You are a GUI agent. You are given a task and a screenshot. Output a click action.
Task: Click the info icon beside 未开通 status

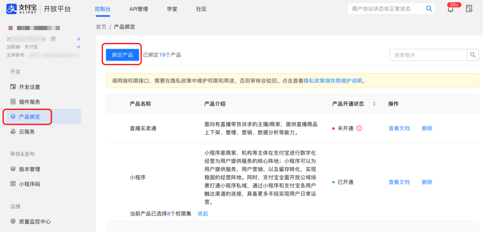(x=359, y=128)
